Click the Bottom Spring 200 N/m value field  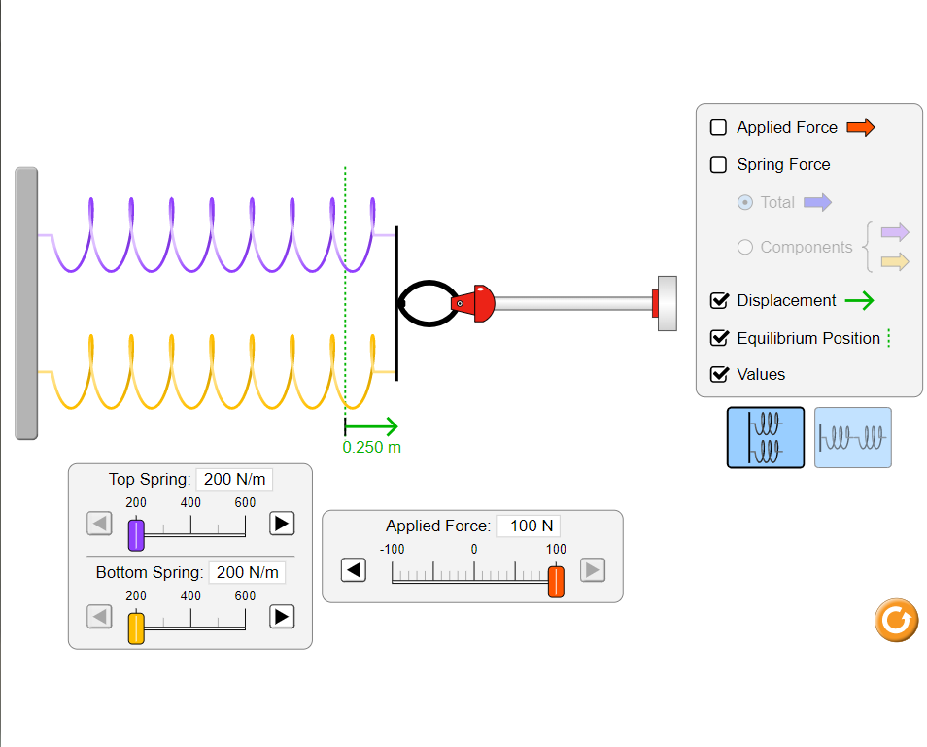pos(247,573)
